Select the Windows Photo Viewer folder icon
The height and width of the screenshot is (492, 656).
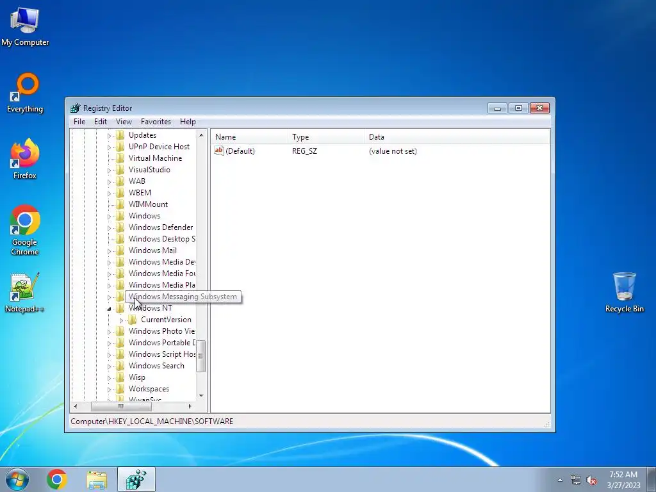tap(120, 331)
